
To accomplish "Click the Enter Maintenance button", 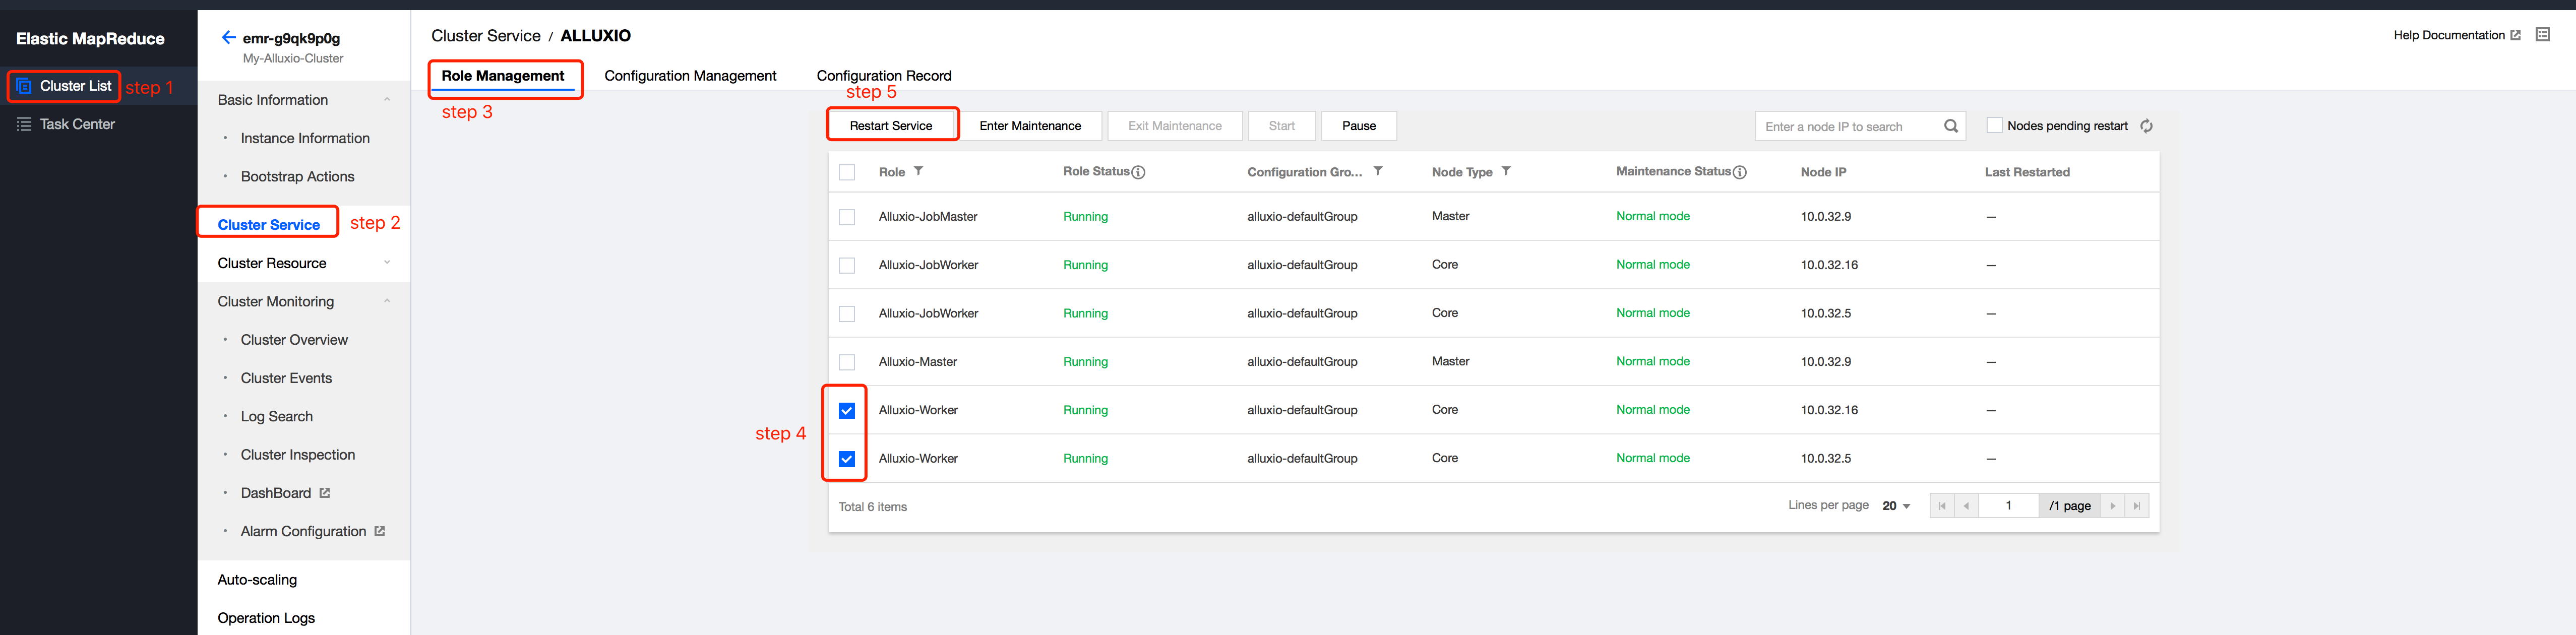I will [1030, 126].
